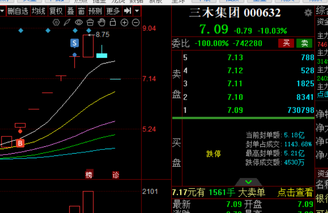Click the 叠 overlay toolbar item
The image size is (328, 213).
pos(71,11)
